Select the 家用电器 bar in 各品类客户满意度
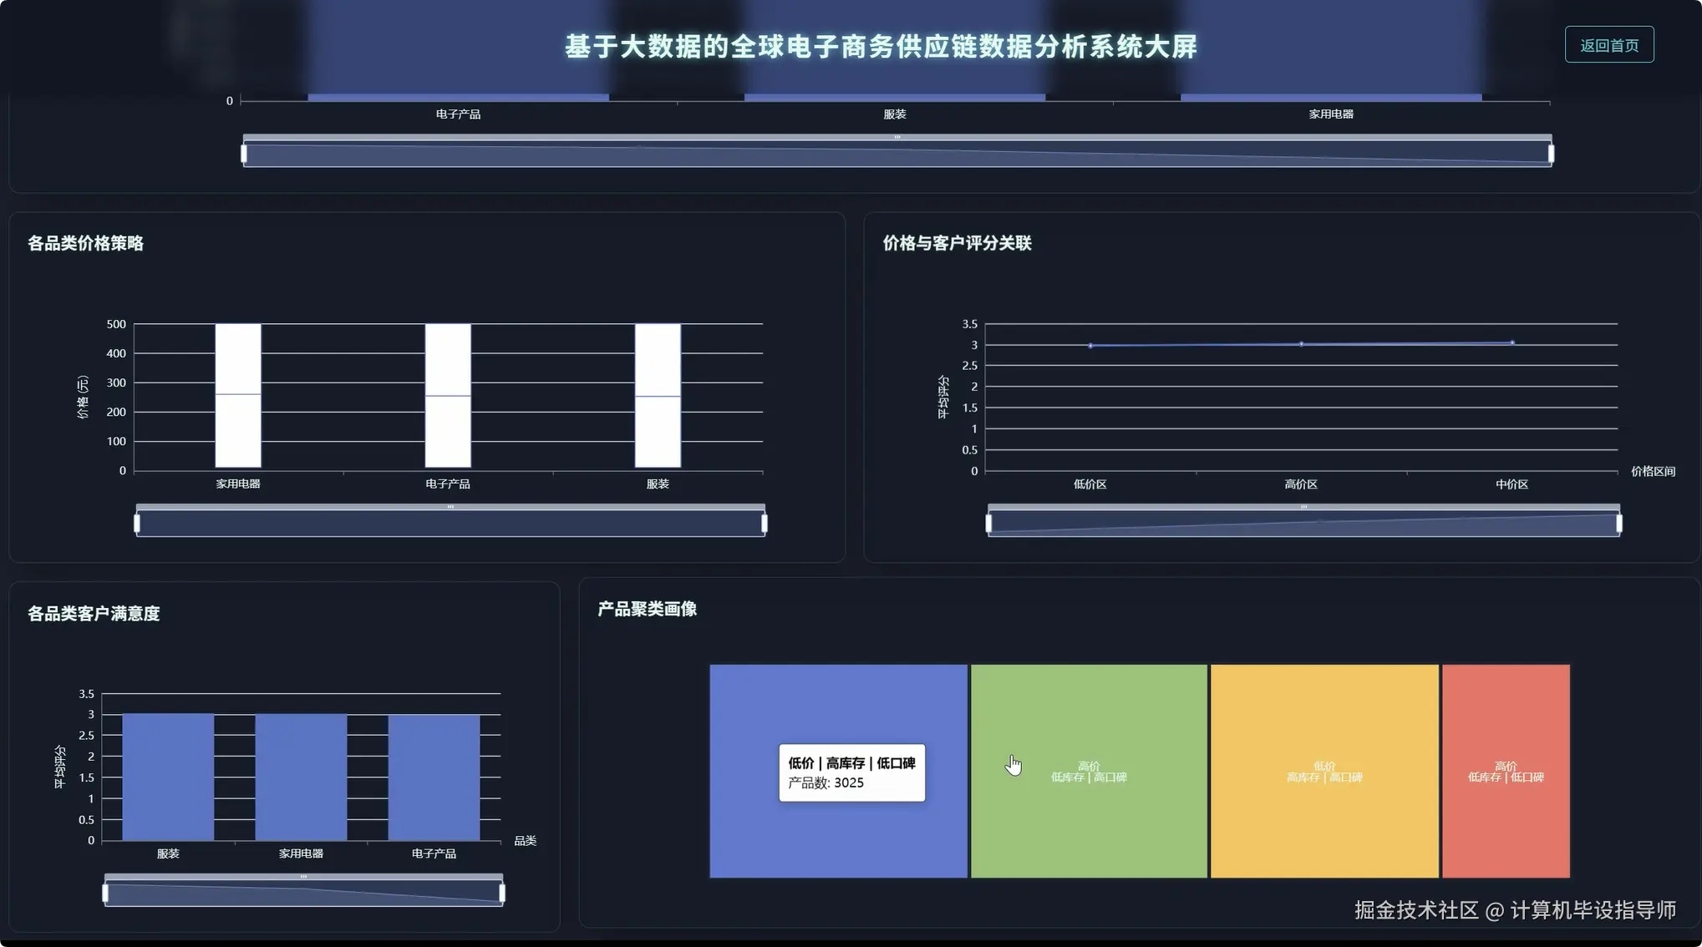 click(301, 777)
